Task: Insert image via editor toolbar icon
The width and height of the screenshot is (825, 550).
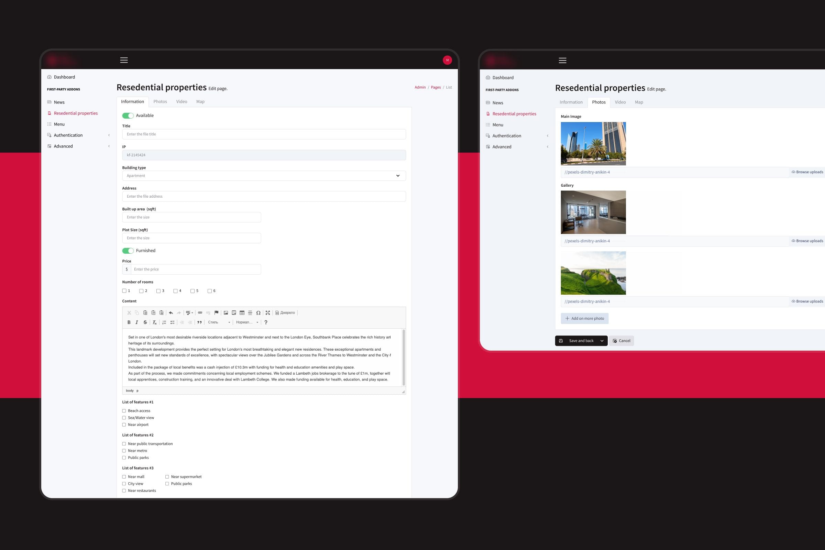Action: coord(226,313)
